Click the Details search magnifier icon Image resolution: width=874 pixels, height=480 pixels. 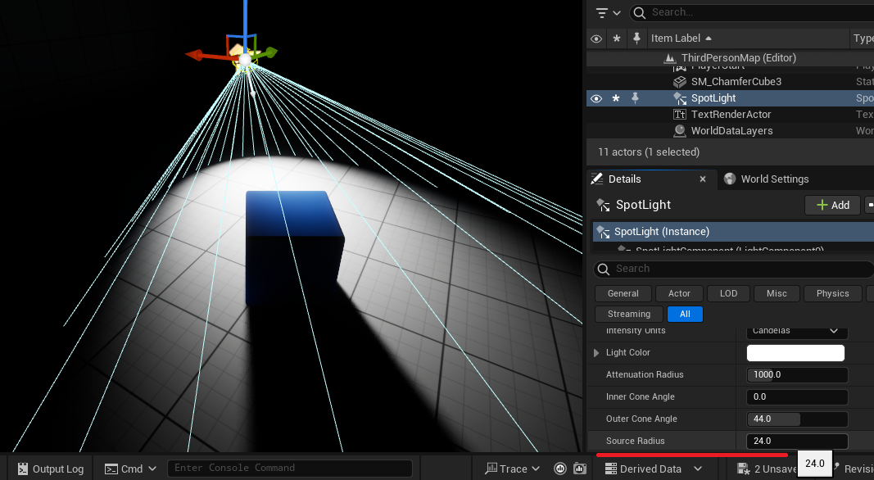(x=603, y=269)
